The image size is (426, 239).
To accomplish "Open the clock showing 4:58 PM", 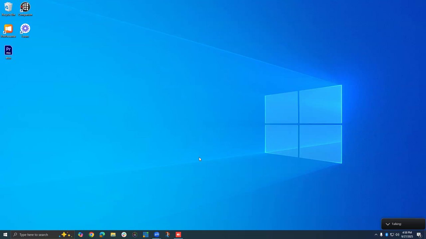I will pos(407,235).
